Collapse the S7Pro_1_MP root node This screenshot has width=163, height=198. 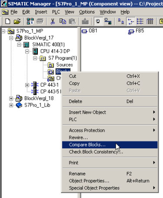point(3,31)
